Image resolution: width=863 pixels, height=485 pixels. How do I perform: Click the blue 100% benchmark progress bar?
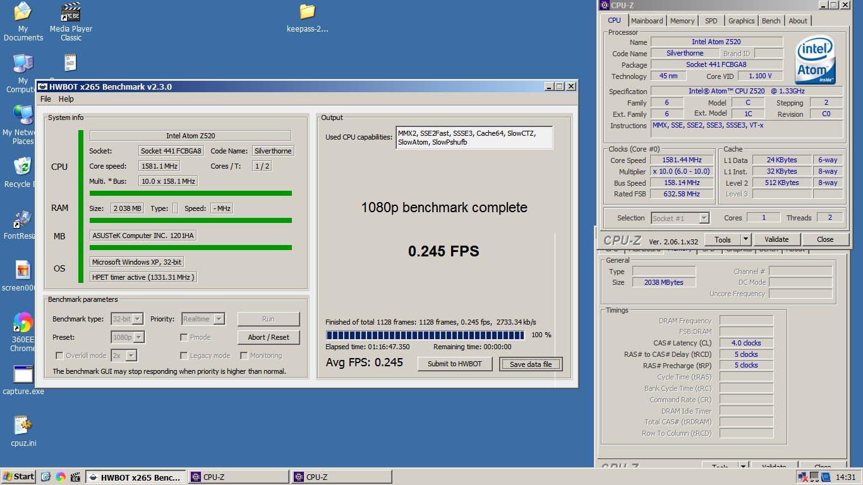[x=425, y=335]
